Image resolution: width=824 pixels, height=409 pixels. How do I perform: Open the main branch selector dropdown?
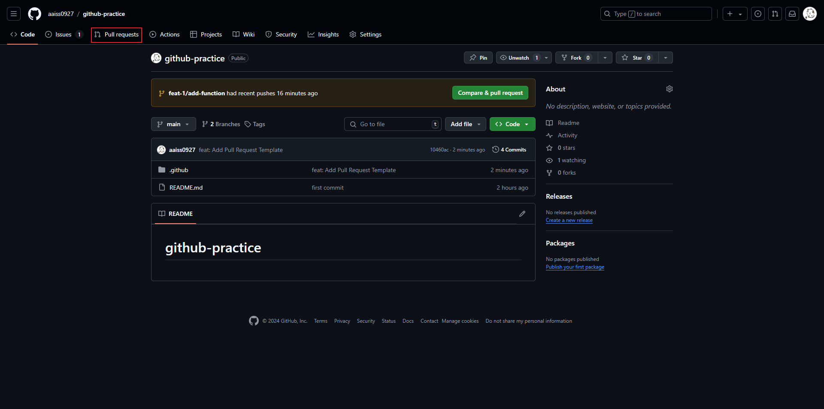(x=173, y=124)
